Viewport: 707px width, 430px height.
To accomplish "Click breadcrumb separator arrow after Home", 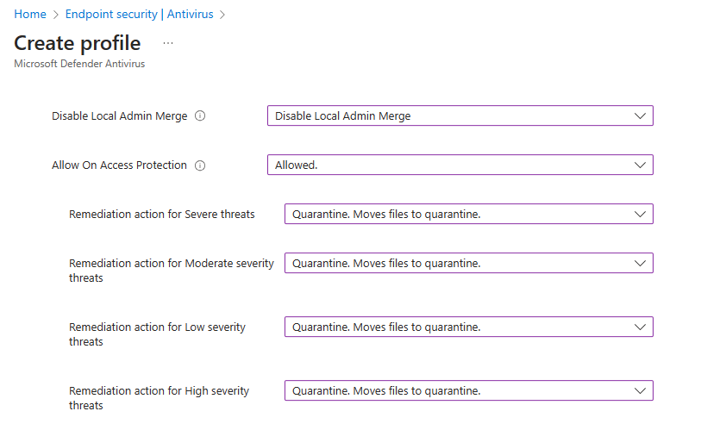I will [x=56, y=15].
